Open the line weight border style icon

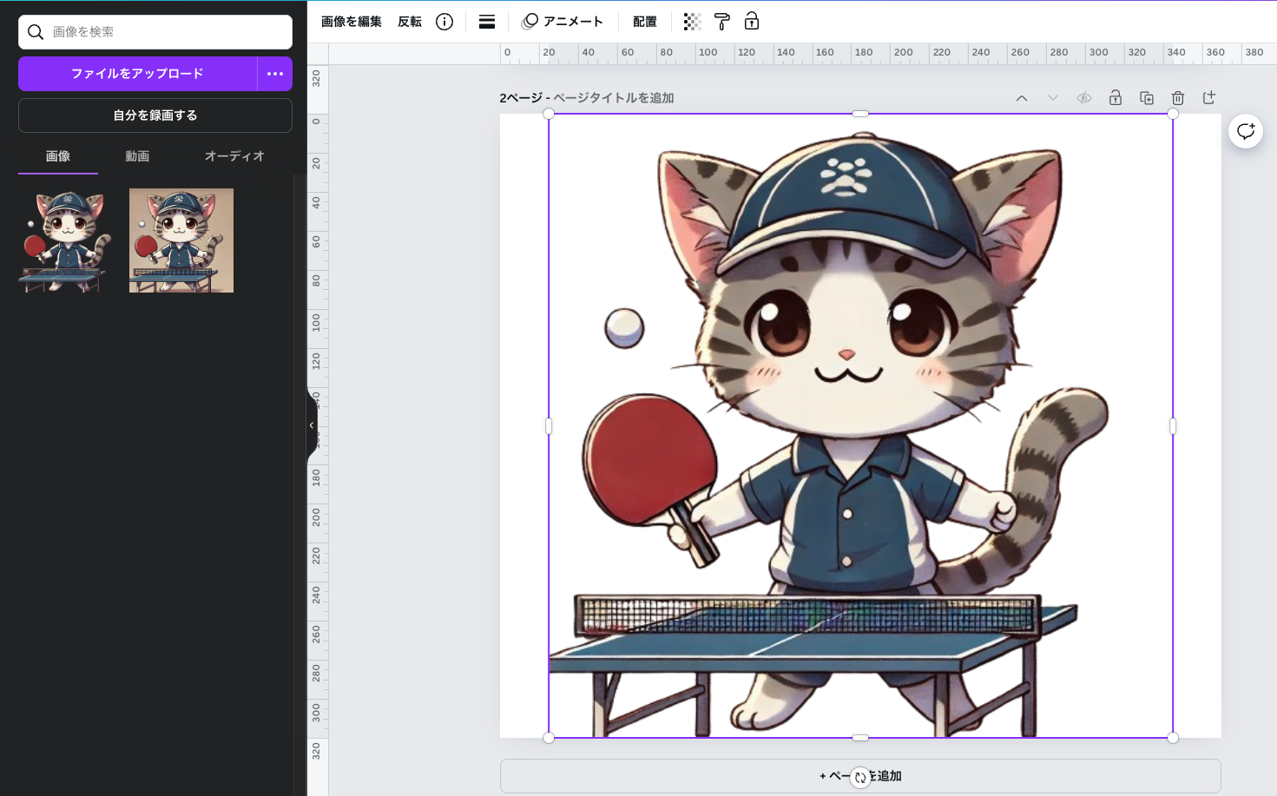coord(487,22)
